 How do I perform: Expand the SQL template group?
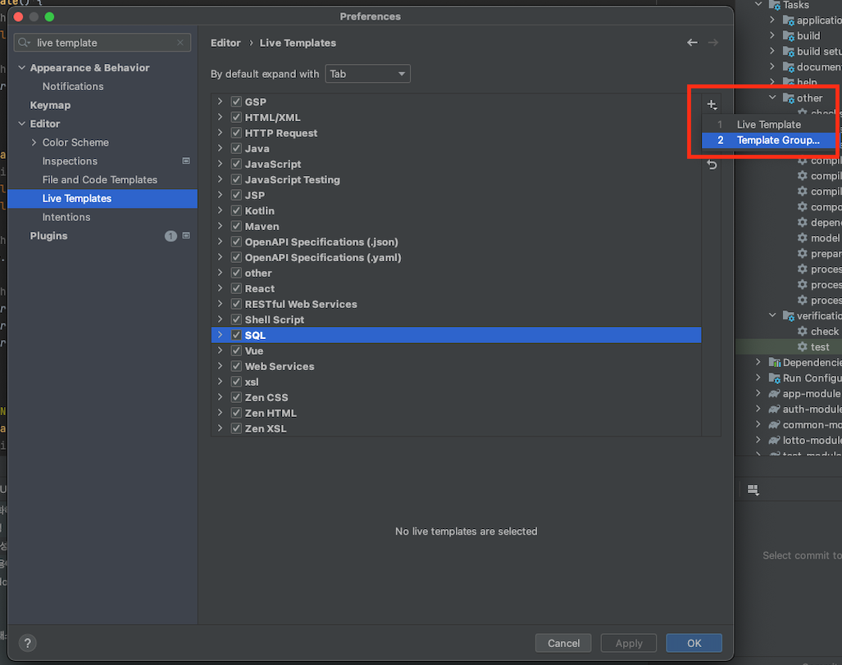pos(221,335)
